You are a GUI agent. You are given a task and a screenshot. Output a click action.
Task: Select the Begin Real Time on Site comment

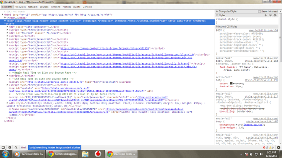pos(43,73)
